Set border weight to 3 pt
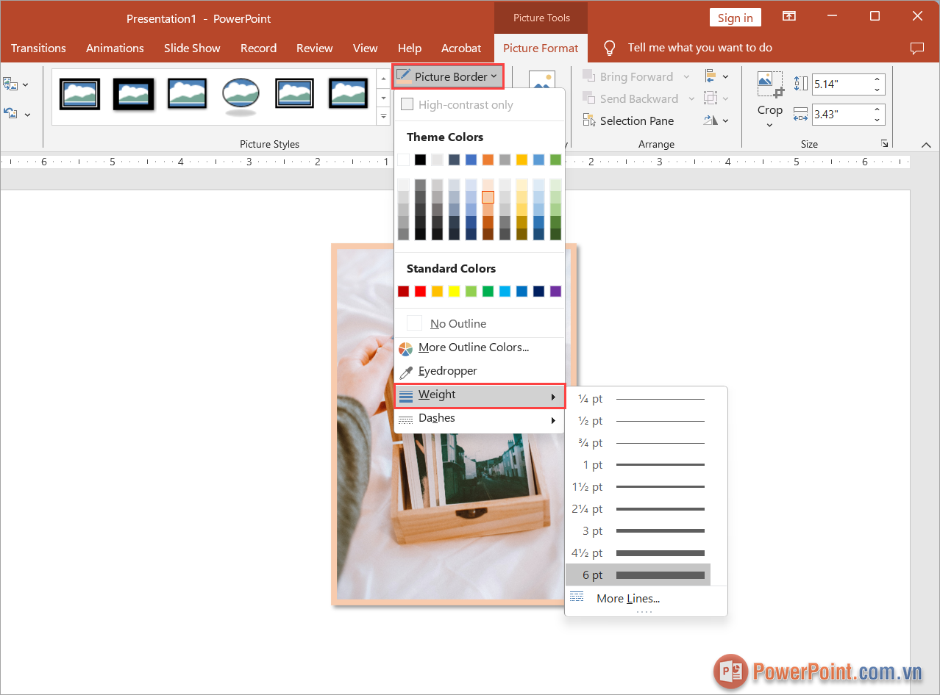This screenshot has height=695, width=940. [x=638, y=531]
